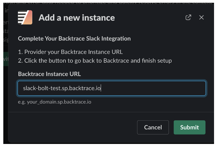Click step 2 finish setup instruction text
Image resolution: width=219 pixels, height=150 pixels.
click(95, 61)
